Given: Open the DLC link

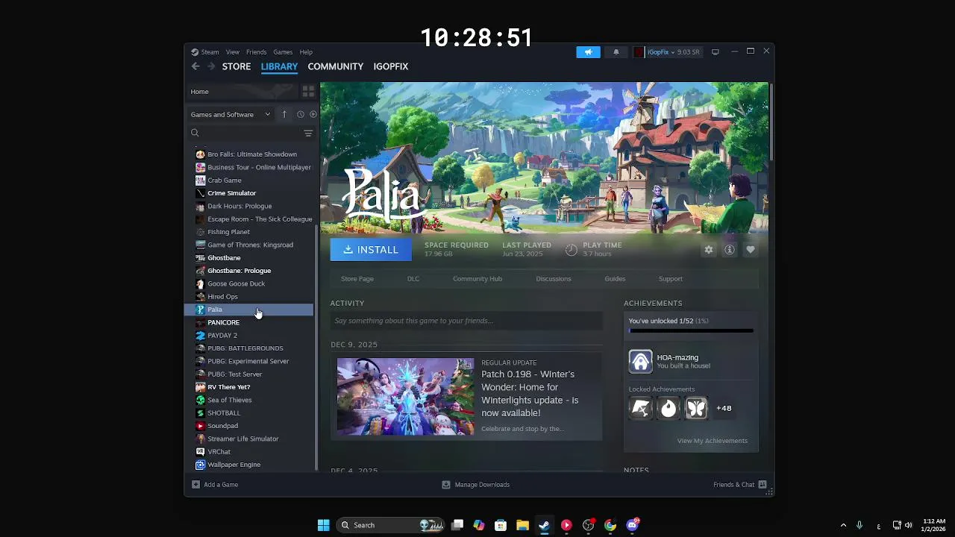Looking at the screenshot, I should 413,279.
